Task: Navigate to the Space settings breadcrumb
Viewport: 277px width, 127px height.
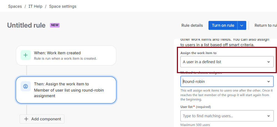Action: pos(63,6)
